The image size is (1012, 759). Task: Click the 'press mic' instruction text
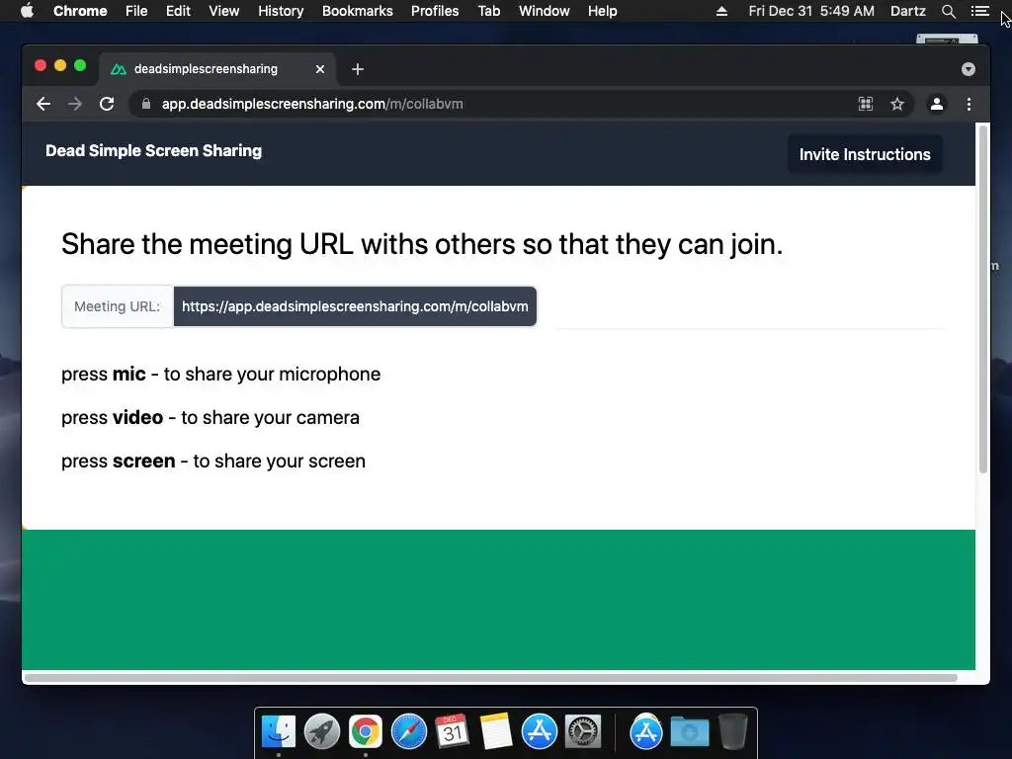point(220,375)
